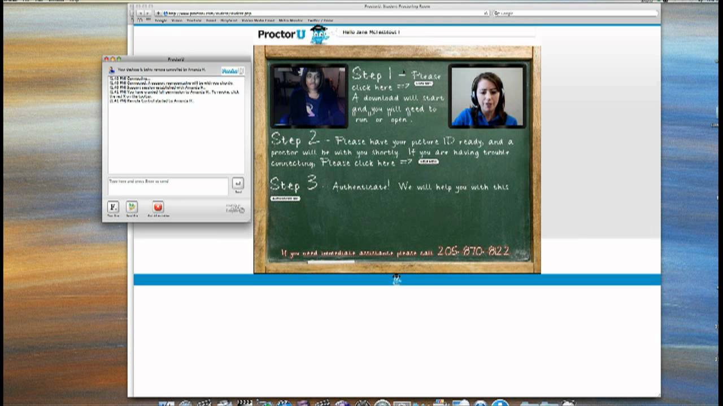The image size is (723, 406).
Task: Click the student webcam video thumbnail
Action: pyautogui.click(x=310, y=96)
